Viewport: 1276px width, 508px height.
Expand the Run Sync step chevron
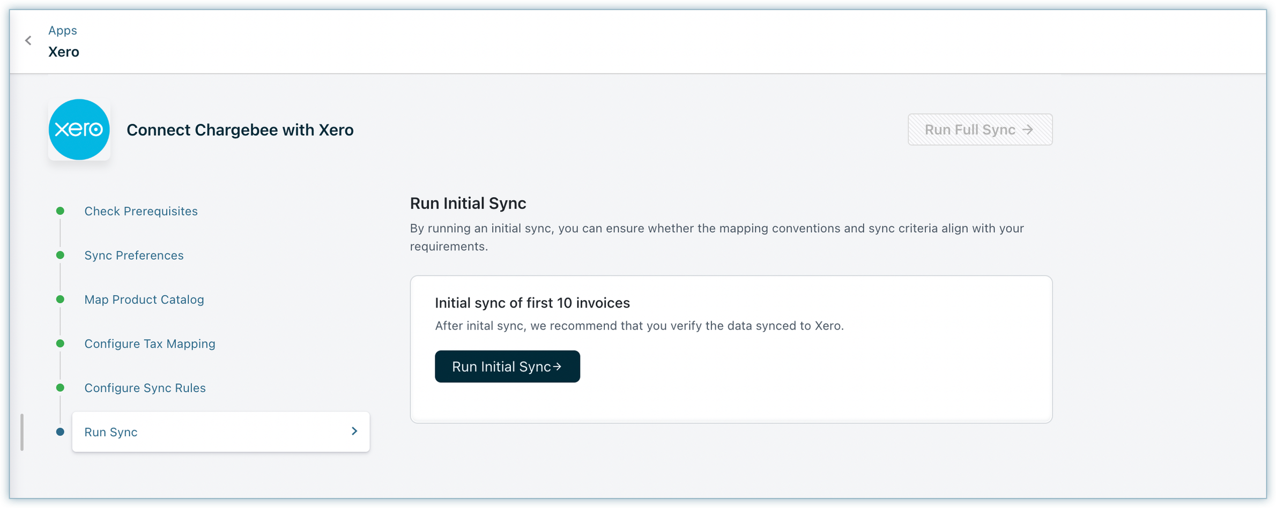pyautogui.click(x=354, y=431)
